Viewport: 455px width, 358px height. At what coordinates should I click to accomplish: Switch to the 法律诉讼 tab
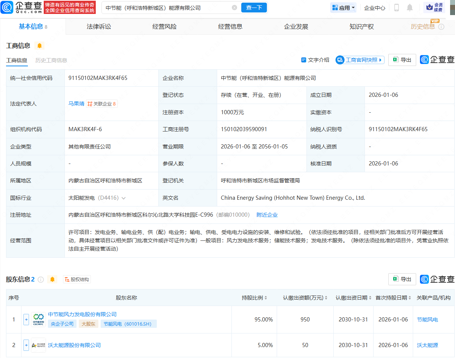(x=98, y=26)
